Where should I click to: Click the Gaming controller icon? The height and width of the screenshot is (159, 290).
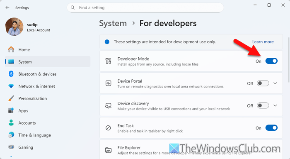[x=11, y=147]
